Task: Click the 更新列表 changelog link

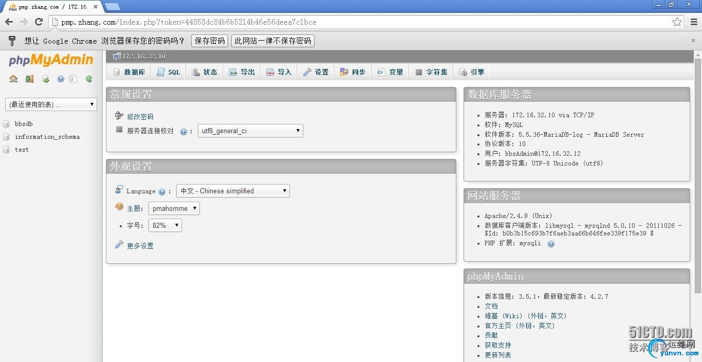Action: pyautogui.click(x=498, y=355)
